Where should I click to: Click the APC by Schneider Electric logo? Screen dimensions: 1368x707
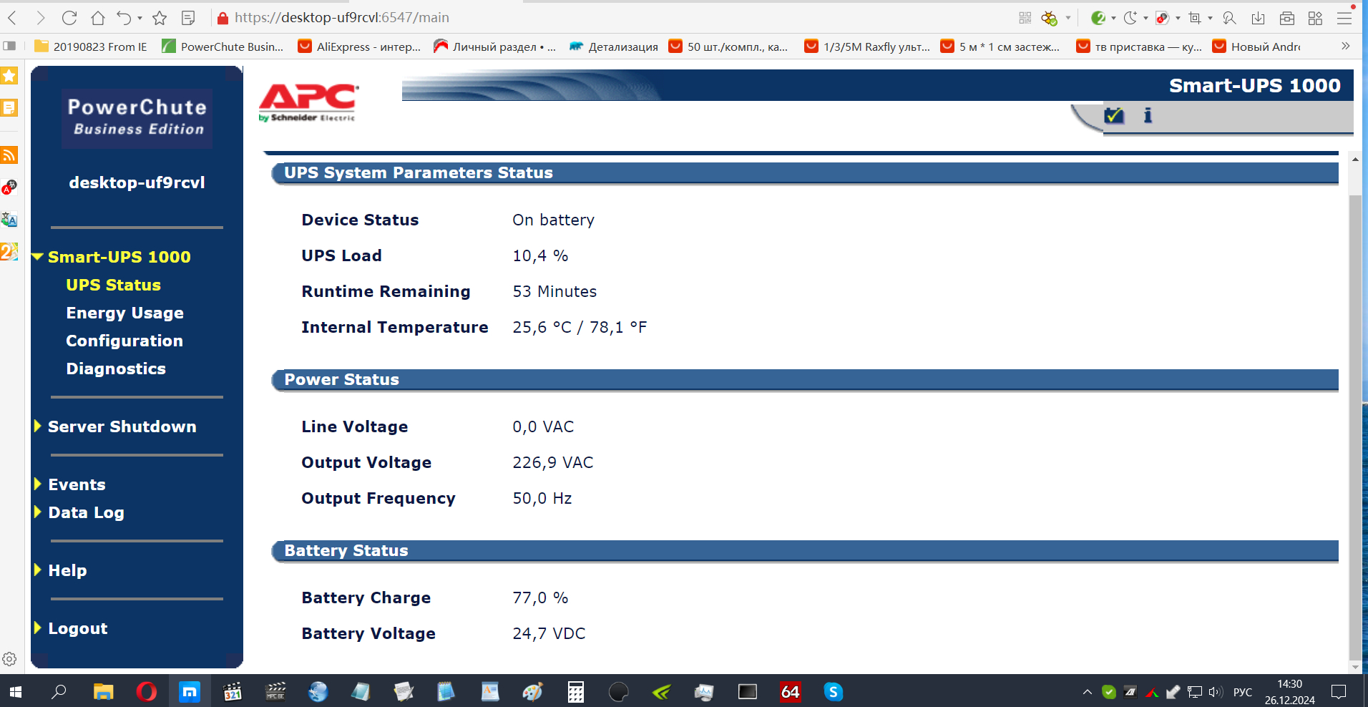[x=308, y=103]
